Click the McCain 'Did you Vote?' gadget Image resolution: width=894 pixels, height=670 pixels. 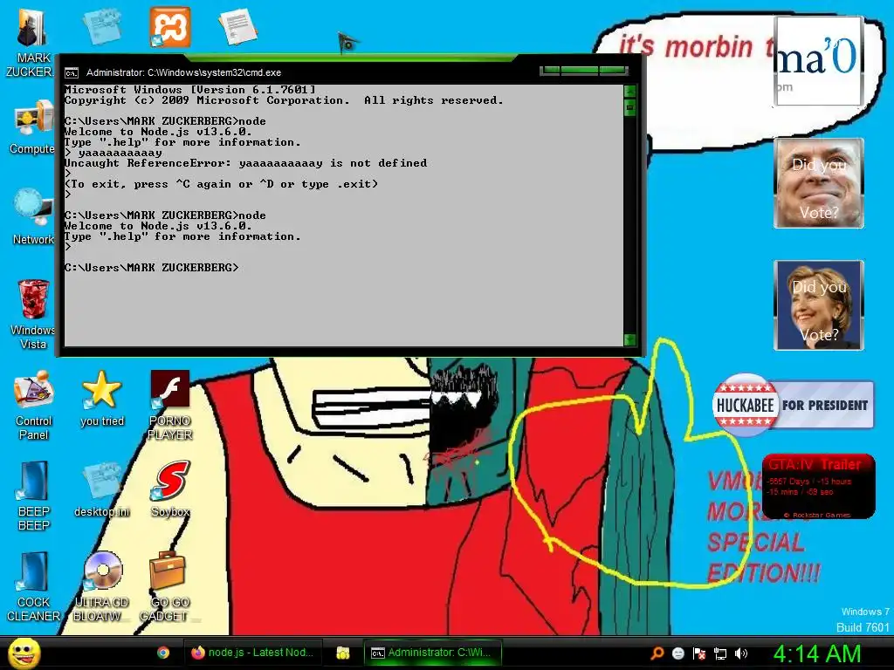click(x=819, y=183)
